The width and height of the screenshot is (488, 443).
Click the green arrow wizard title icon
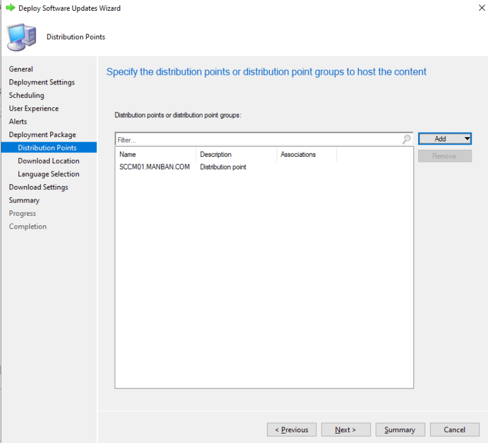pyautogui.click(x=11, y=8)
